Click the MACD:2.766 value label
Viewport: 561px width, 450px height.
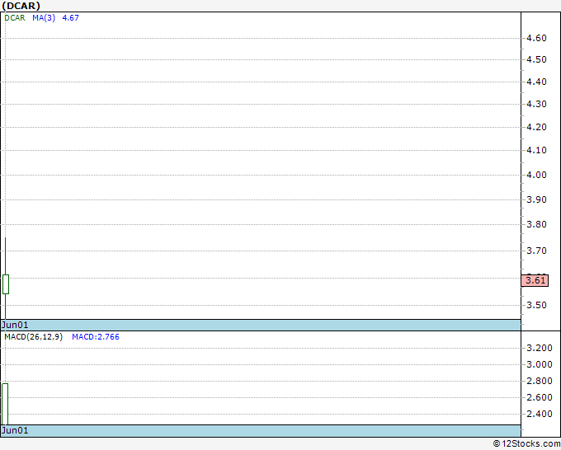pos(96,337)
